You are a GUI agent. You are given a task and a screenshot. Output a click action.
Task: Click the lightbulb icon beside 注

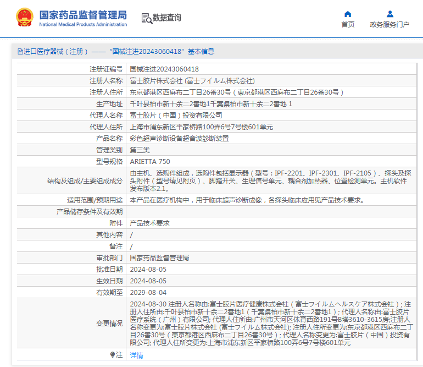[113, 355]
